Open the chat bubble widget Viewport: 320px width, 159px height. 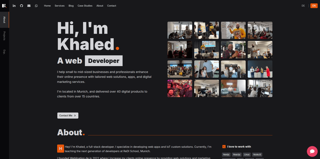coord(312,151)
